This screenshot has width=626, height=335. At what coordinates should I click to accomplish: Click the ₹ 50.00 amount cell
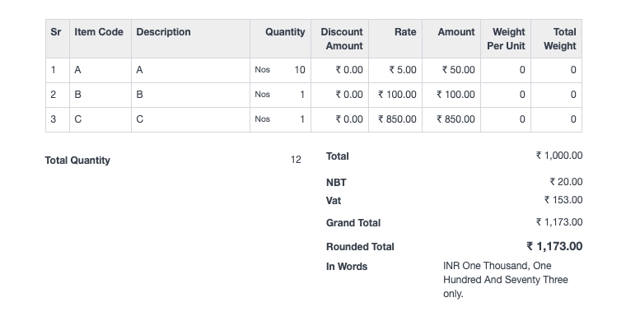[458, 70]
